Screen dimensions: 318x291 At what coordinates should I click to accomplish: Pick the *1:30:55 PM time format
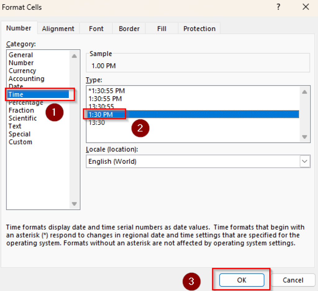[x=107, y=91]
